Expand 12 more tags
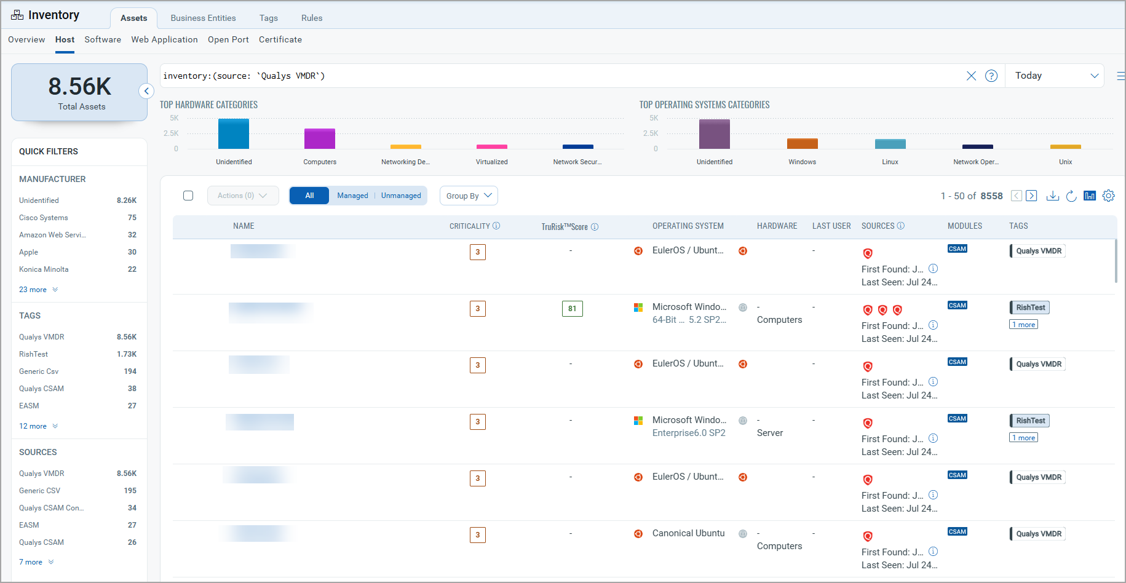Screen dimensions: 1126x583 point(38,426)
